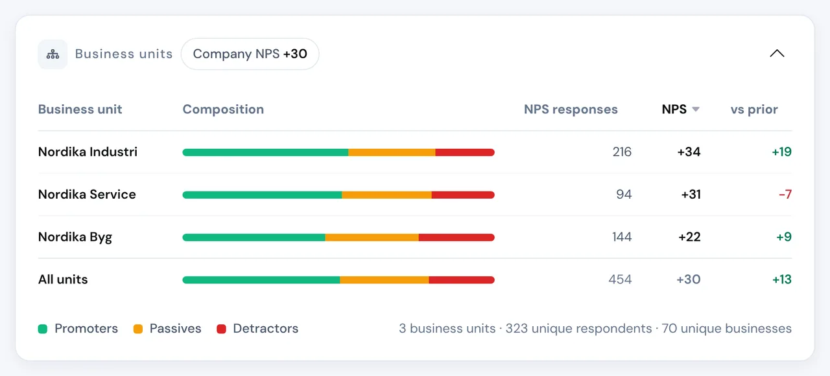The image size is (830, 376).
Task: Click All units red detractors bar segment
Action: [x=462, y=280]
